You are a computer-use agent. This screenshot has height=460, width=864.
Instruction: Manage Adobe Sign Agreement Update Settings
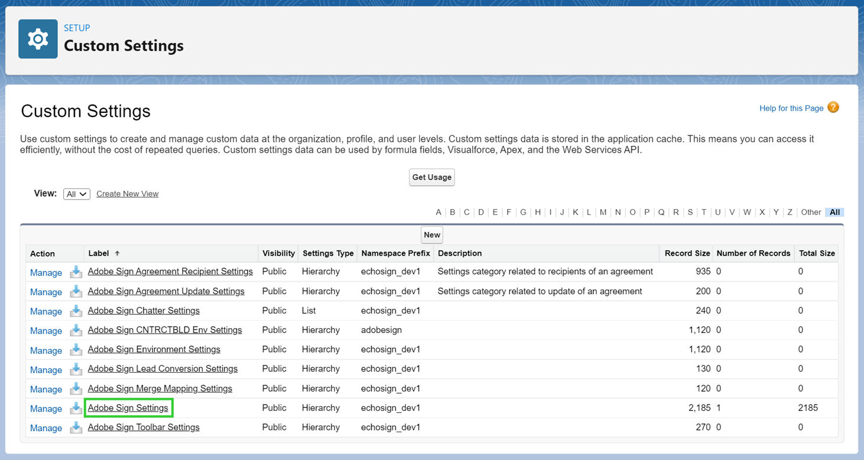[46, 292]
